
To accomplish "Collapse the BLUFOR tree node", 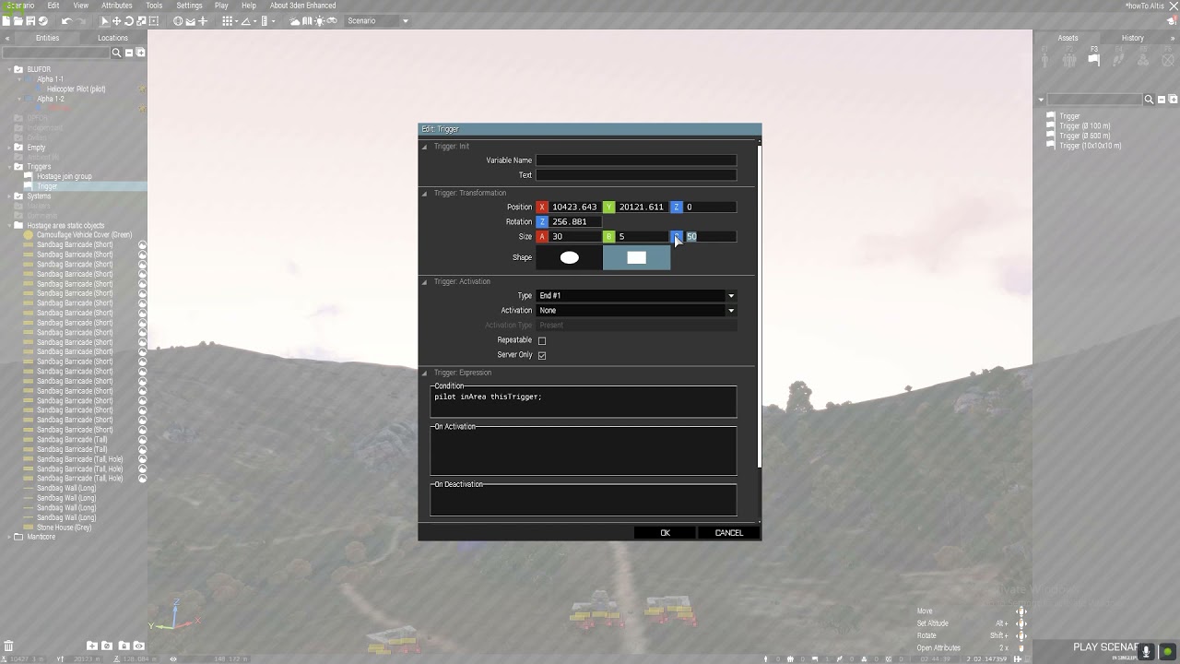I will point(8,70).
